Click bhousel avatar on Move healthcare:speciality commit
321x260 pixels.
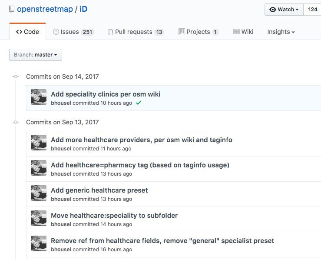[x=39, y=218]
